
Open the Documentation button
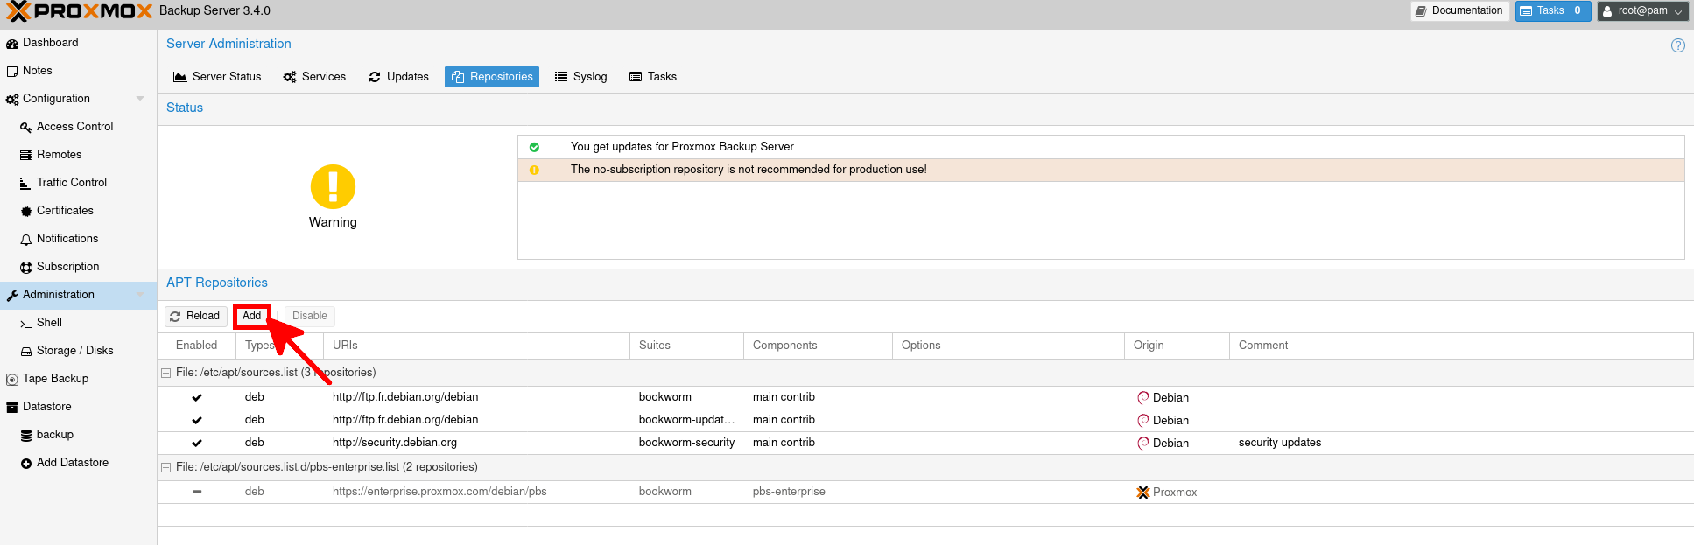1459,11
